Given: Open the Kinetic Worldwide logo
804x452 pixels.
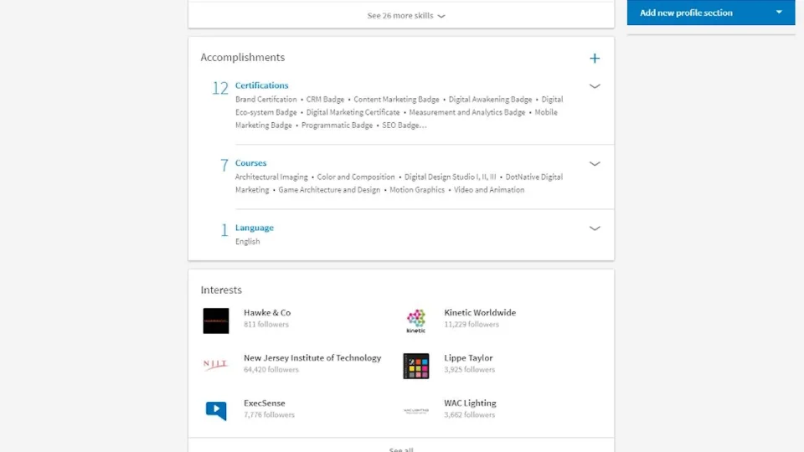Looking at the screenshot, I should (416, 321).
